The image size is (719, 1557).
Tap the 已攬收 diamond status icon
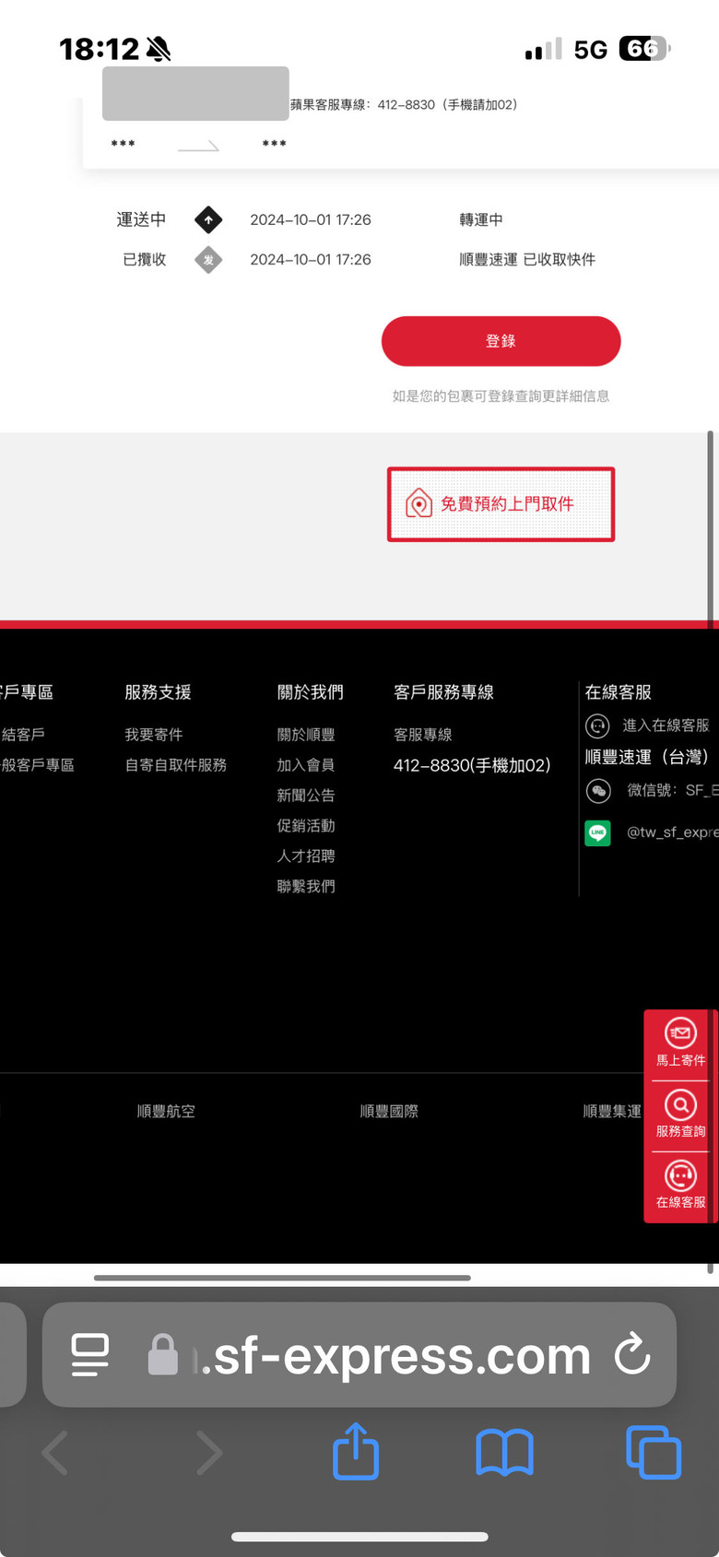pyautogui.click(x=208, y=260)
